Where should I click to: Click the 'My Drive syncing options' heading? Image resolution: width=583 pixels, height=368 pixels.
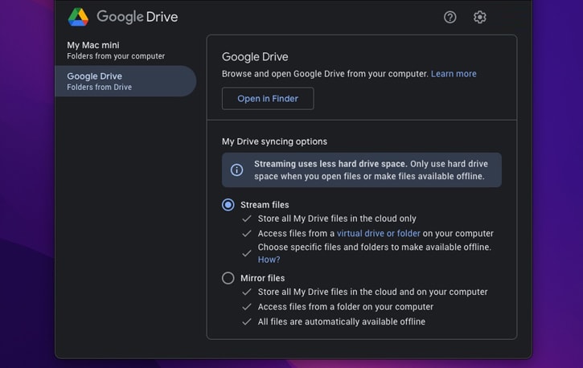[274, 141]
